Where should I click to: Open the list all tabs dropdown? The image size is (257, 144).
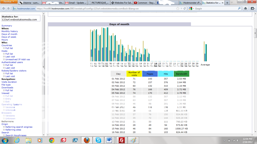(232, 3)
